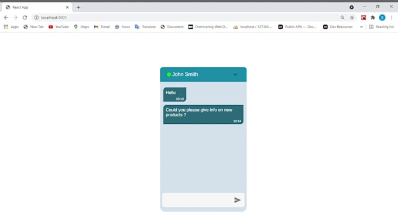Select the John Smith chat header name
398x215 pixels.
tap(185, 74)
